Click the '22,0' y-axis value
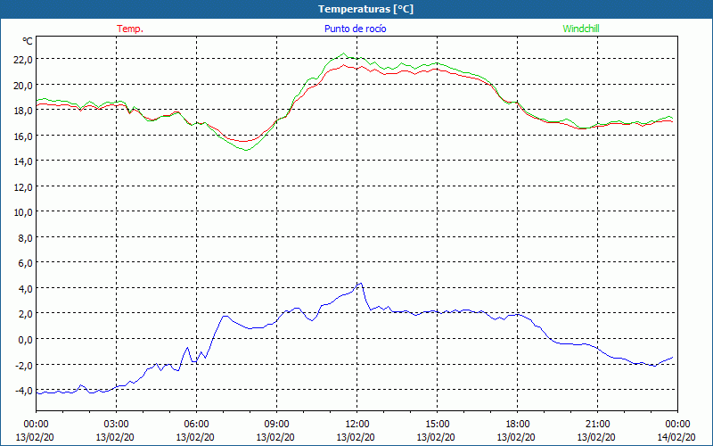This screenshot has height=446, width=713. 23,59
